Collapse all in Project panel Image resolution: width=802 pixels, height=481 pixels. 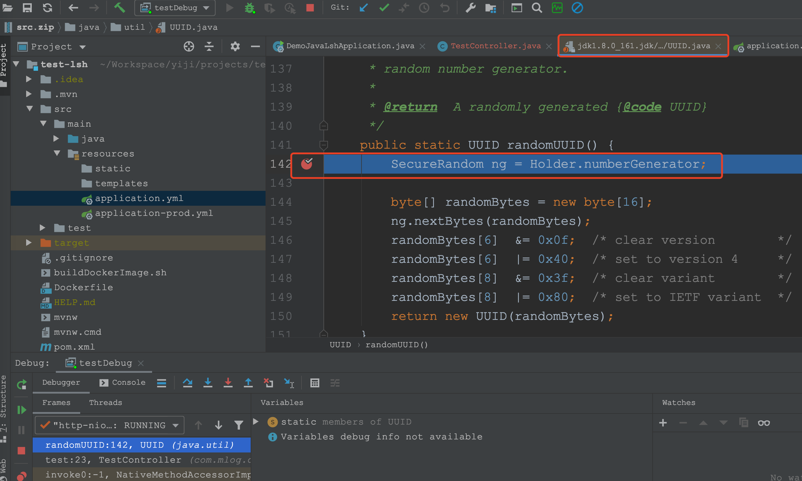pyautogui.click(x=209, y=47)
